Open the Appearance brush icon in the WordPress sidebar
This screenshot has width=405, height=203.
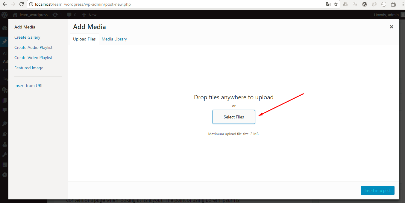pyautogui.click(x=4, y=124)
